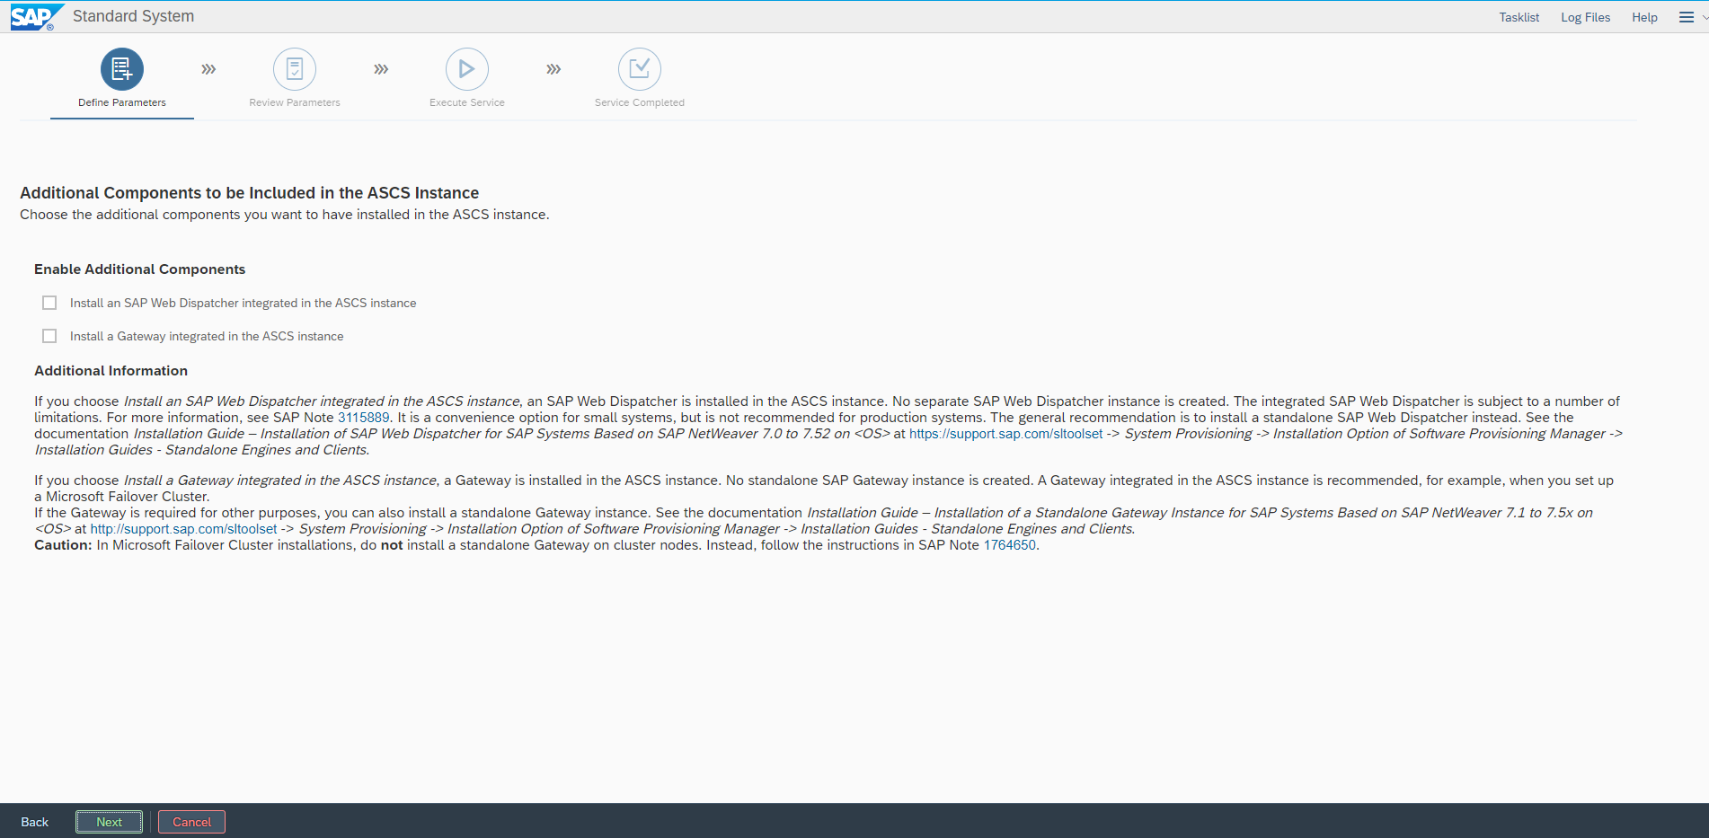Enable SAP Web Dispatcher installation checkbox
Image resolution: width=1709 pixels, height=838 pixels.
click(x=49, y=303)
